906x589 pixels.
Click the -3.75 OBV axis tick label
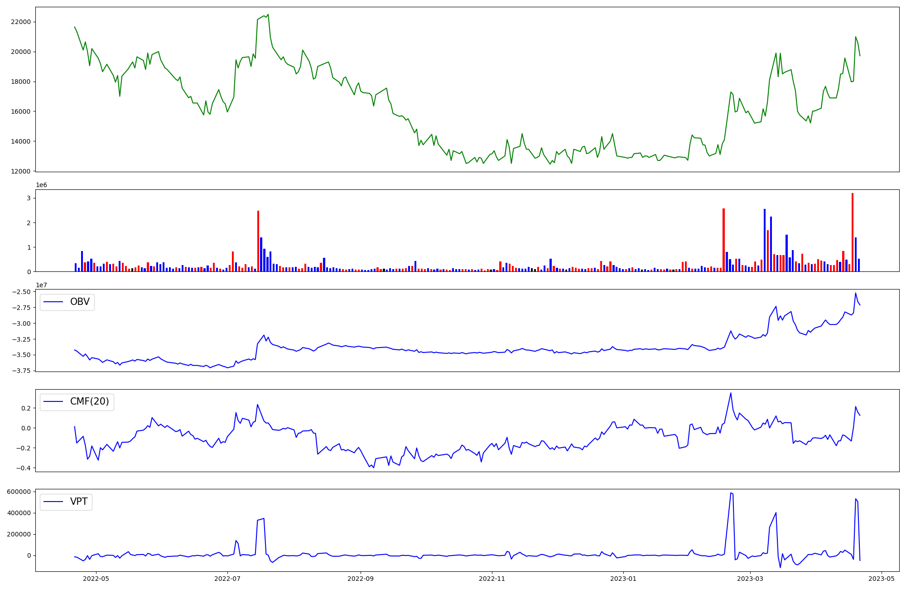point(22,371)
